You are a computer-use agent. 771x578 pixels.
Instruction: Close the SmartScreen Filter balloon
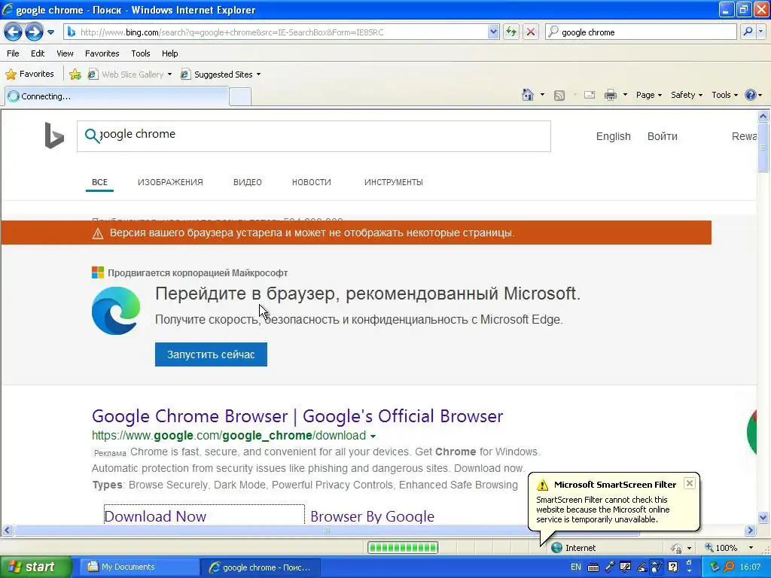pyautogui.click(x=690, y=483)
